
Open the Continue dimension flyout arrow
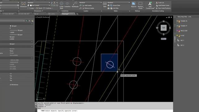[x=53, y=8]
